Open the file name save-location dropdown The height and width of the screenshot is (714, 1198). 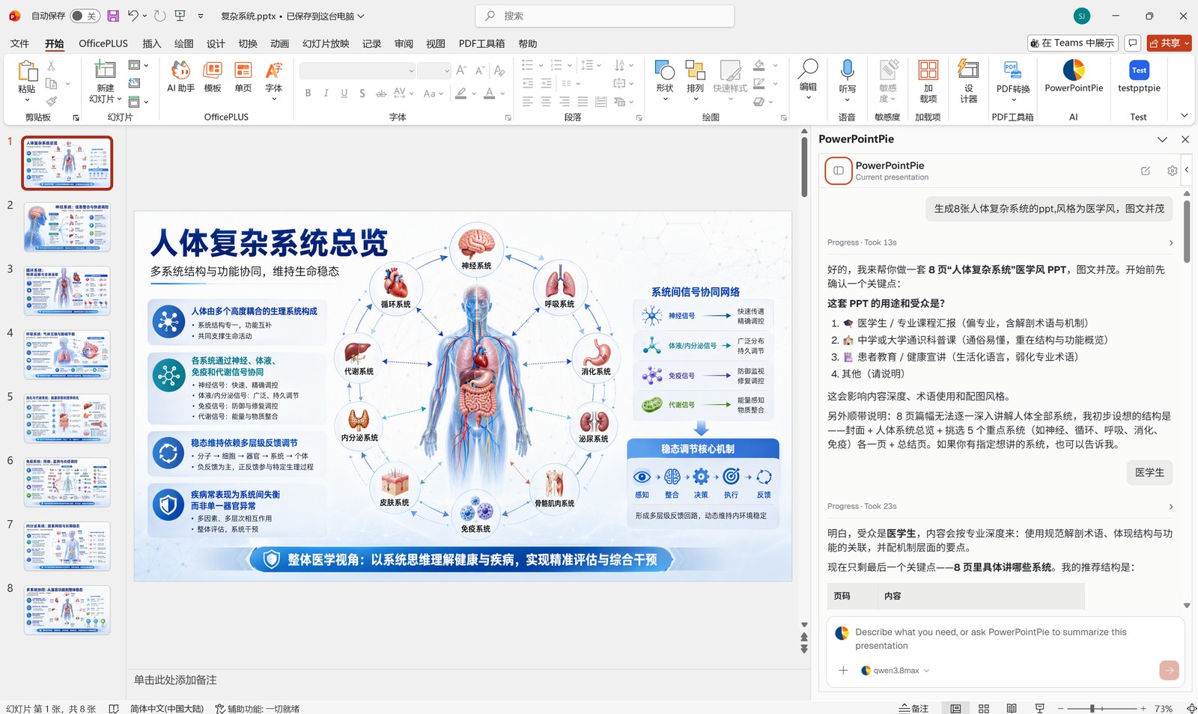361,16
